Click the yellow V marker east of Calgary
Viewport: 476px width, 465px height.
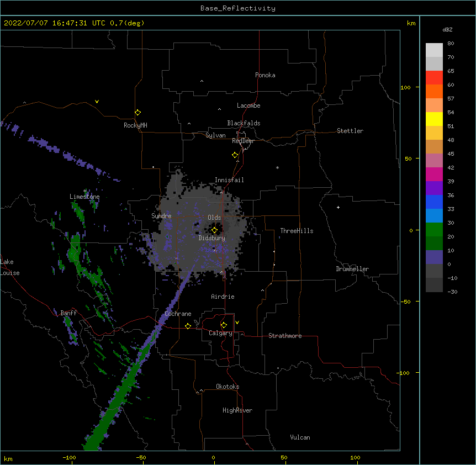click(237, 323)
